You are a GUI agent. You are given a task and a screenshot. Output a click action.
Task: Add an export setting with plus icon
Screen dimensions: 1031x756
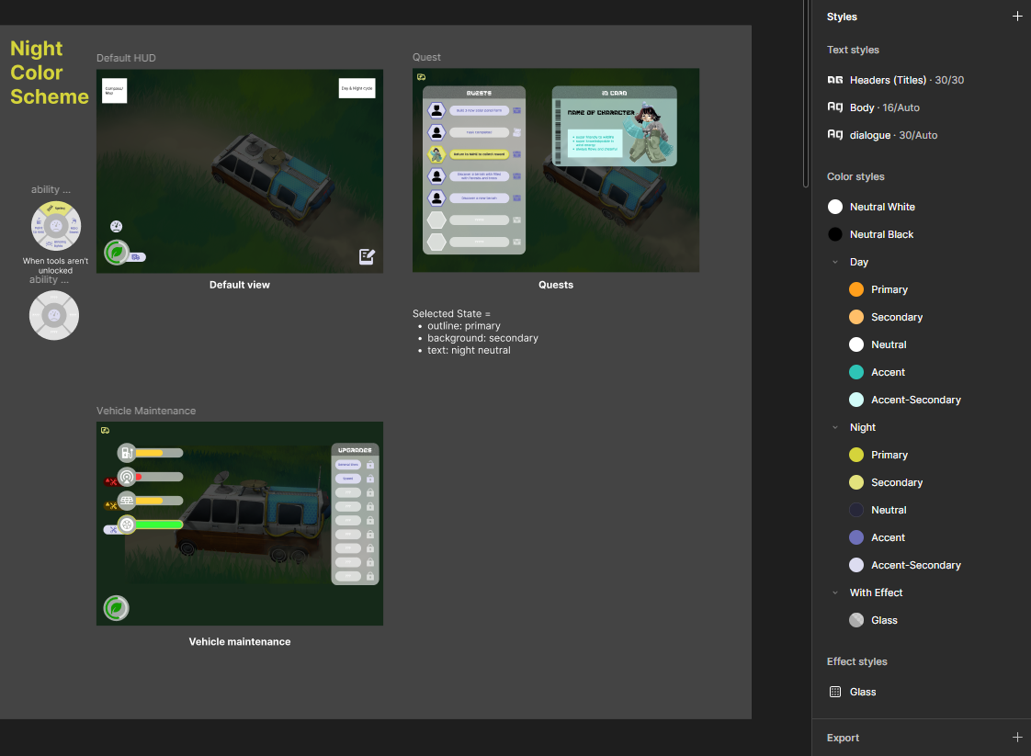coord(1017,738)
